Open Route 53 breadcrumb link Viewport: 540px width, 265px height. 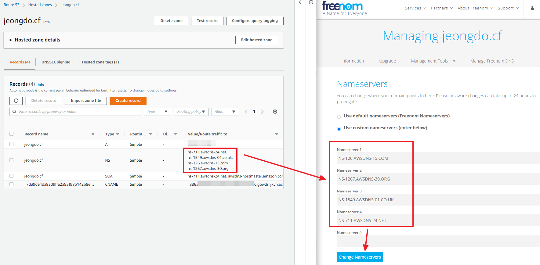[x=12, y=5]
